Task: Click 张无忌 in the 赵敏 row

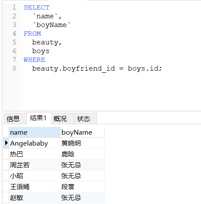Action: point(82,197)
